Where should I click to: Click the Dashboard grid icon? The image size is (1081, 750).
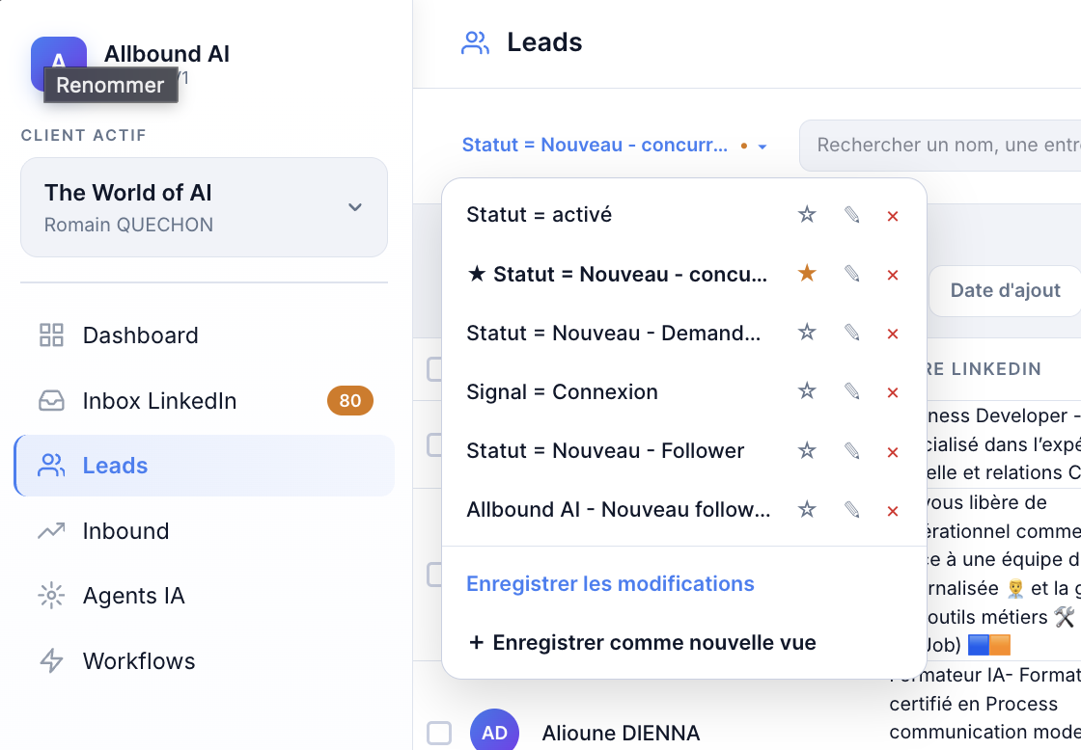51,335
